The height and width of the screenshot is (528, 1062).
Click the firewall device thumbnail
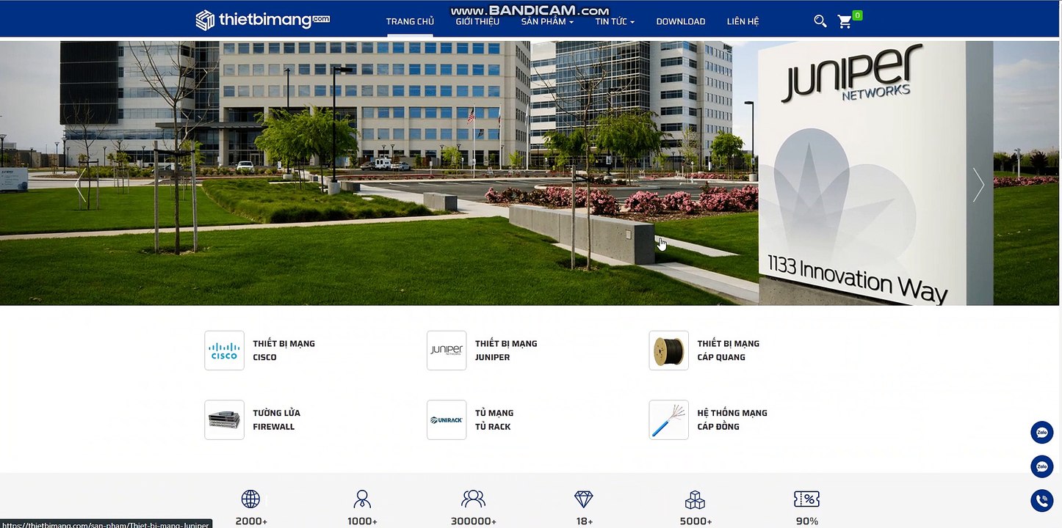224,419
